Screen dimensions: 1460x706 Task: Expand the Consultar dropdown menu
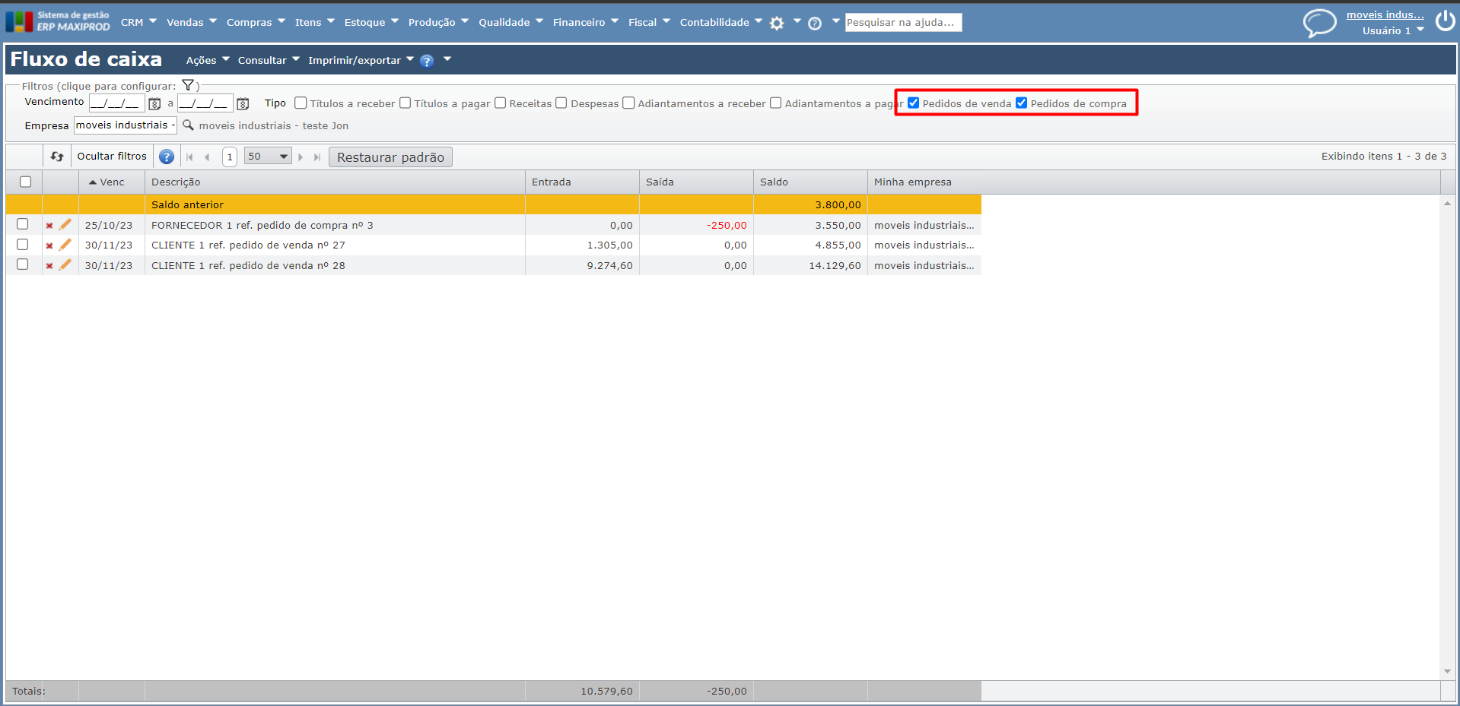coord(269,60)
